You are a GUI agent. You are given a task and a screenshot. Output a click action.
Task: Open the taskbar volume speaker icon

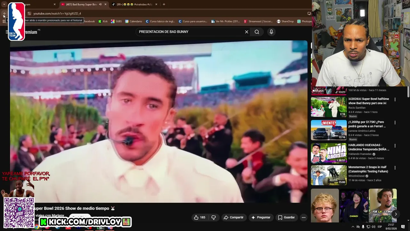[373, 227]
